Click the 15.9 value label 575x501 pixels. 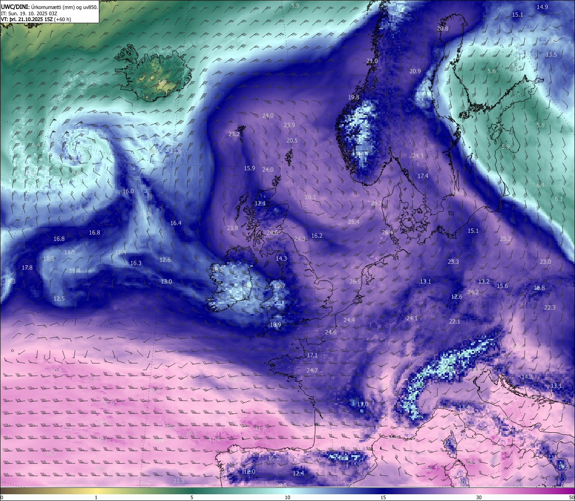coord(249,168)
